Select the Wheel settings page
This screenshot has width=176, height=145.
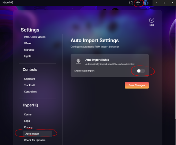(28, 43)
